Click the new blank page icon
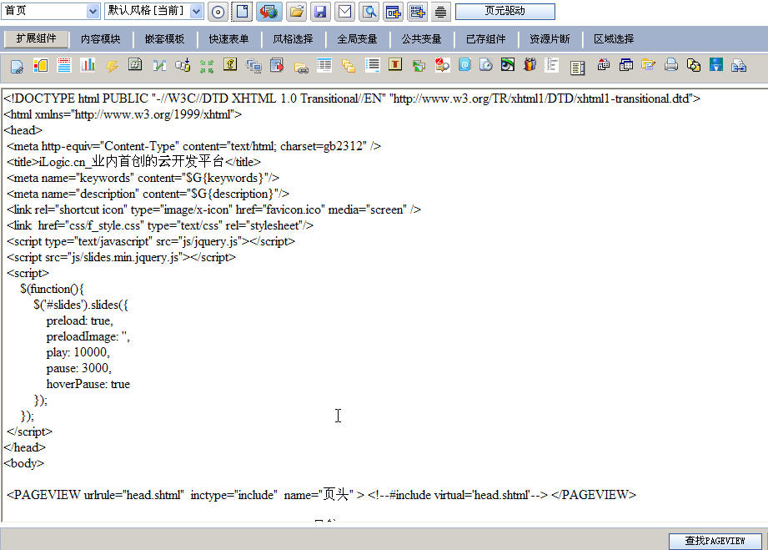 pos(242,12)
